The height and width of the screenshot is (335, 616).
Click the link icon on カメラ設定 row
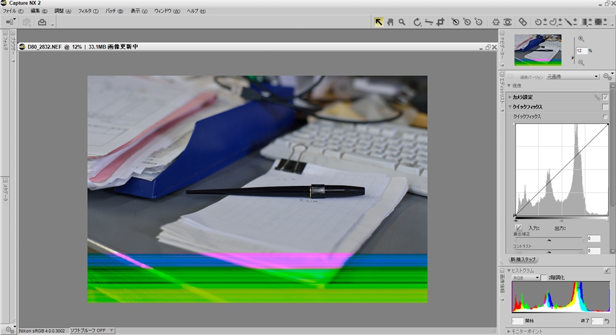(x=597, y=97)
